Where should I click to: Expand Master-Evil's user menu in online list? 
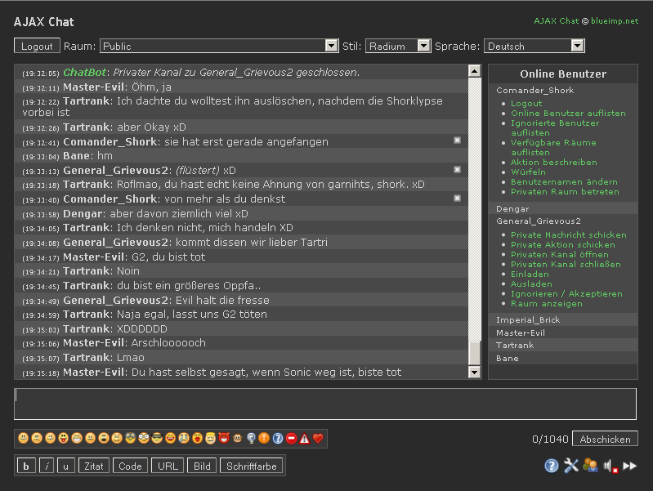[x=520, y=333]
